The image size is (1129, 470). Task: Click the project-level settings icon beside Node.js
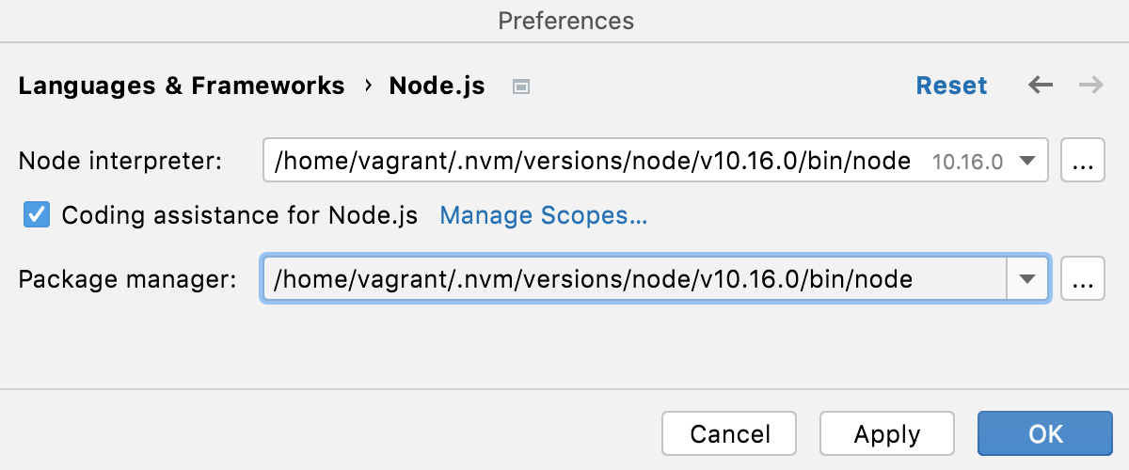pos(521,86)
